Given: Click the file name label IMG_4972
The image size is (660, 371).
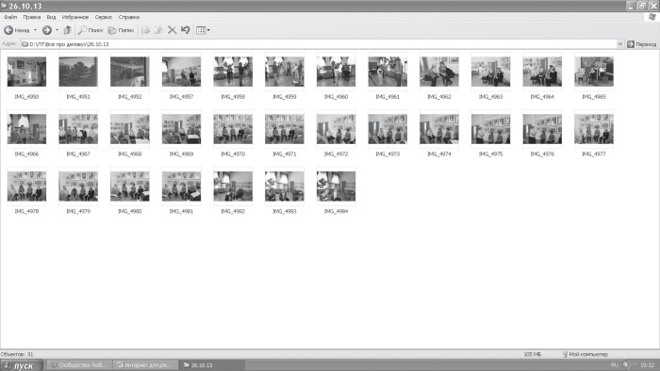Looking at the screenshot, I should tap(336, 154).
